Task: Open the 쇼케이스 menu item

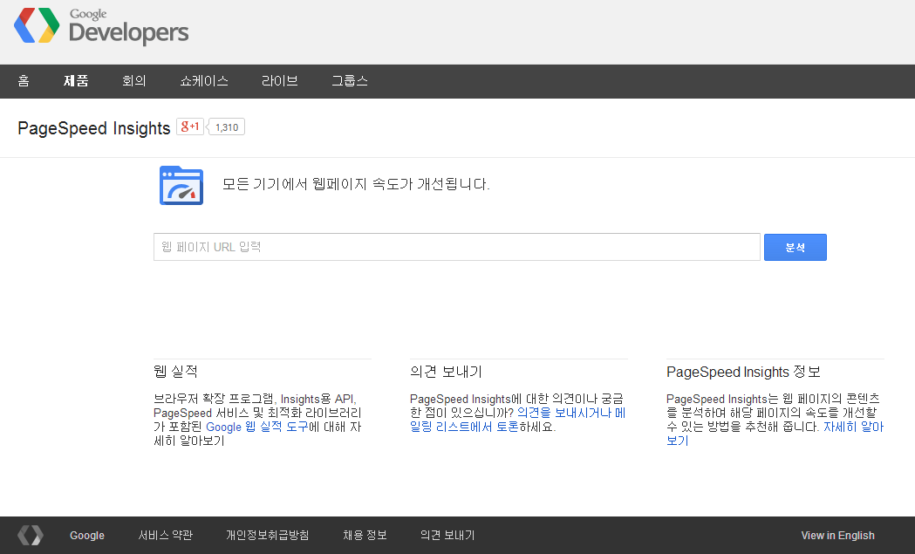Action: (x=203, y=81)
